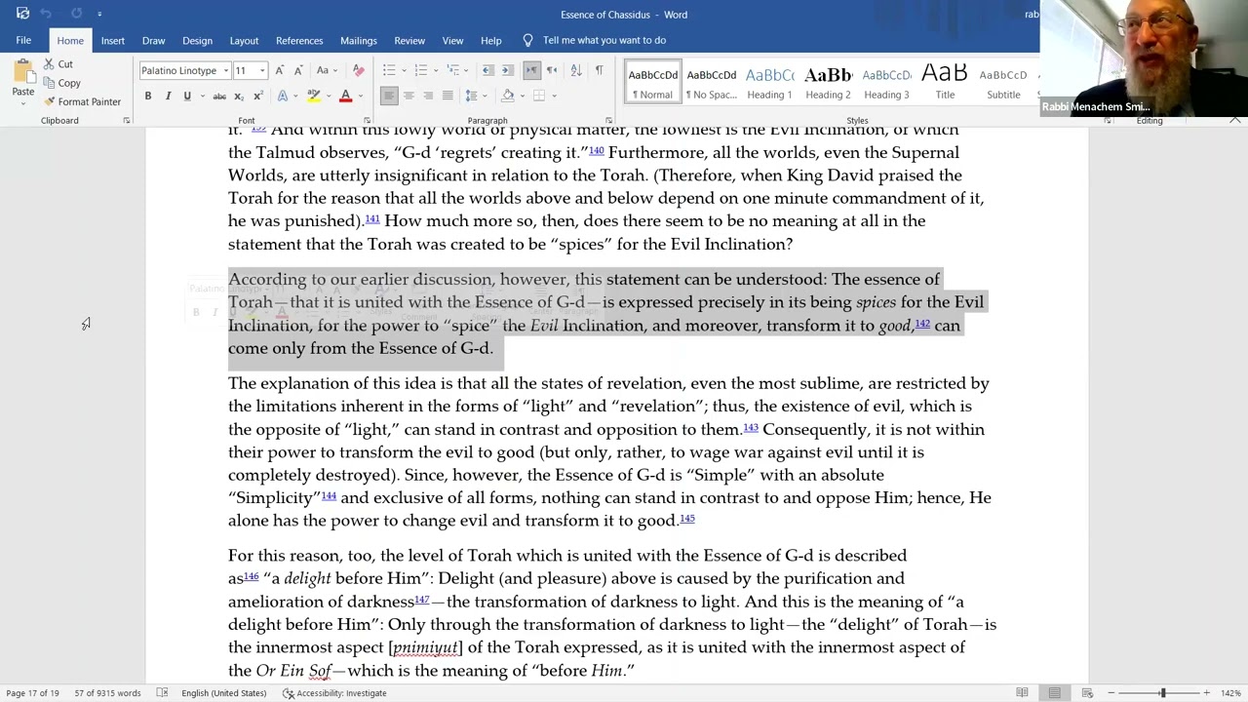The height and width of the screenshot is (702, 1248).
Task: Align paragraph text to the right
Action: click(x=428, y=96)
